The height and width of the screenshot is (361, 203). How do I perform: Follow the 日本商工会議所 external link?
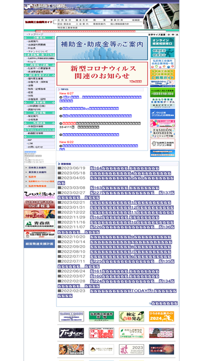40,168
